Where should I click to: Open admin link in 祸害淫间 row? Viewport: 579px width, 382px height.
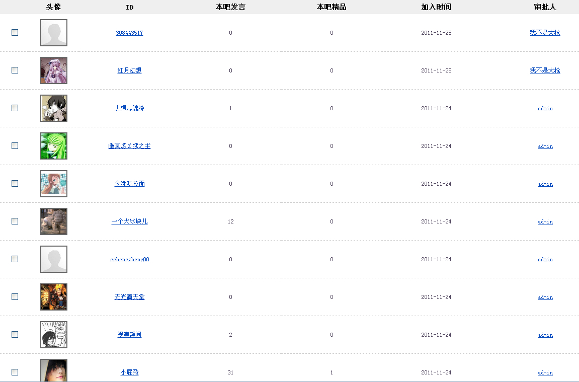click(545, 335)
